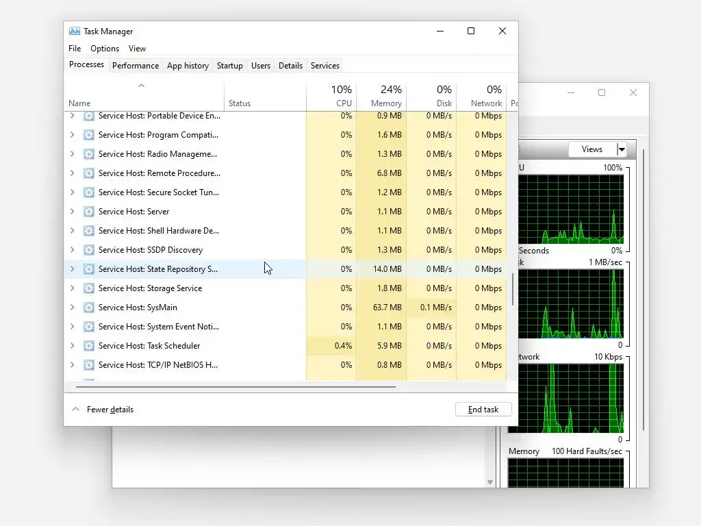Expand Service Host: Program Compati... row
This screenshot has height=526, width=701.
73,135
